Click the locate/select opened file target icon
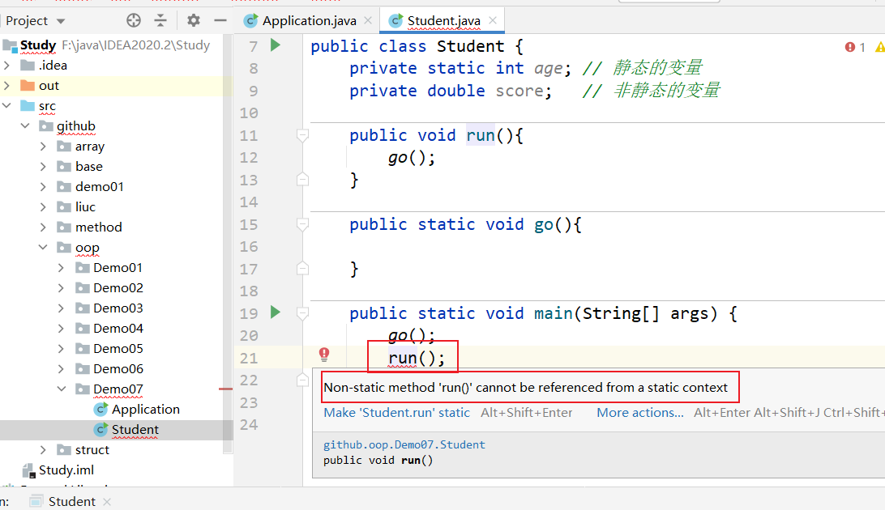885x510 pixels. point(135,20)
